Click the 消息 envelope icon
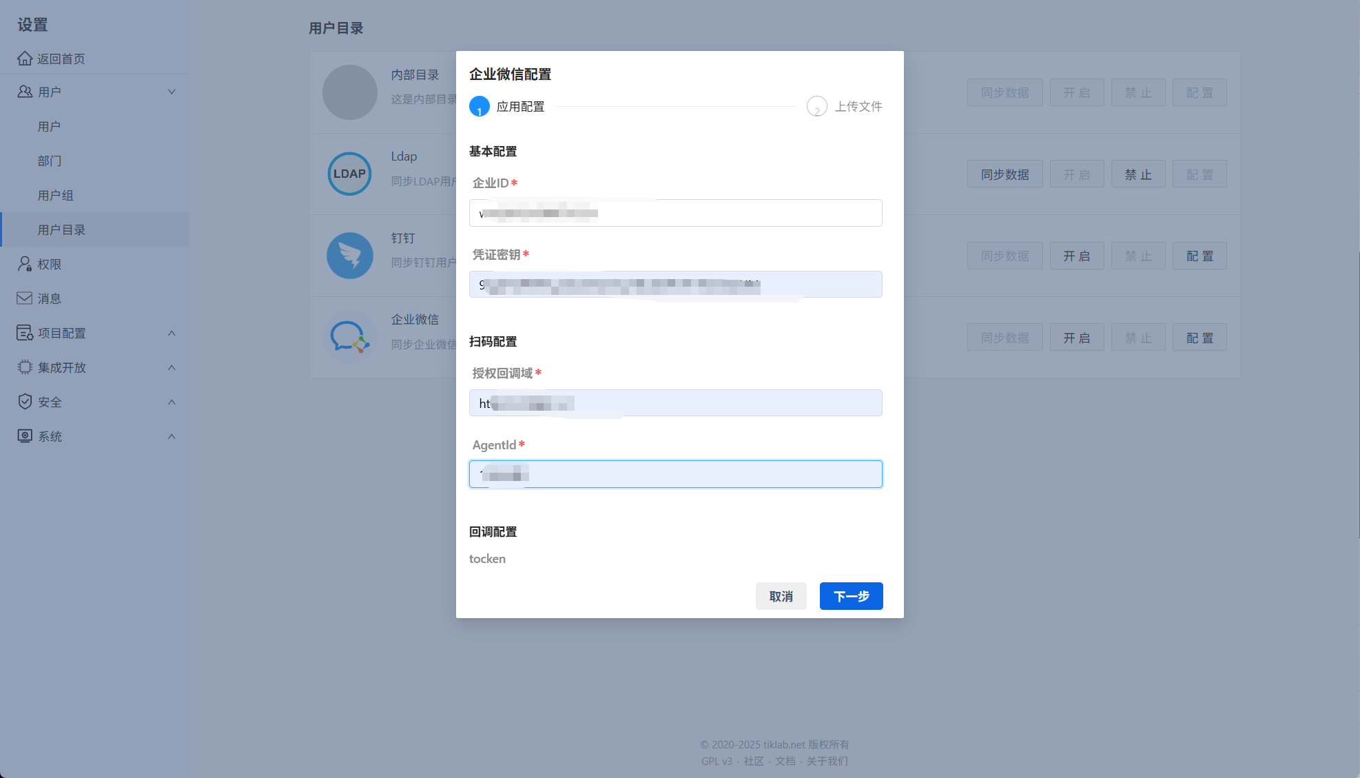Viewport: 1360px width, 778px height. click(25, 298)
